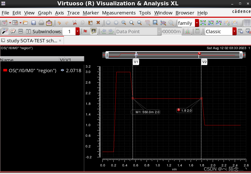Paste the clipboard trace
Viewport: 251px width, 174px height.
pyautogui.click(x=91, y=23)
